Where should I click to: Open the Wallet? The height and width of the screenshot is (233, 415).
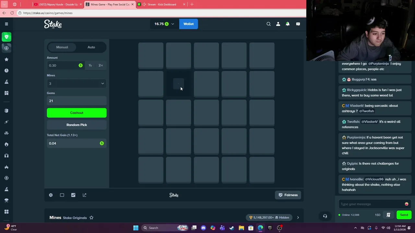pyautogui.click(x=188, y=24)
